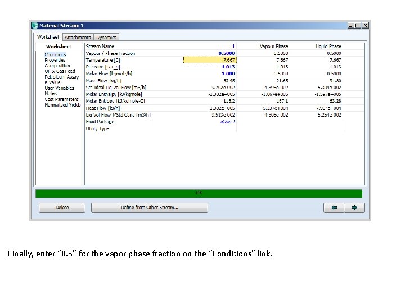
Task: Click the Molar Flow [kgmole/h] row label
Action: (109, 74)
